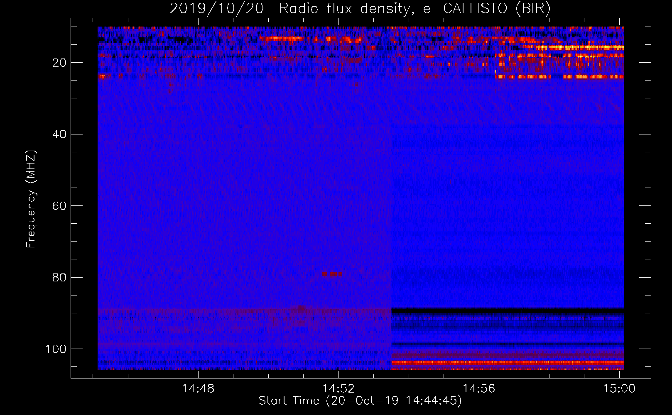Screen dimensions: 672x415
Task: Click the 14:56 time tick label
Action: point(479,389)
